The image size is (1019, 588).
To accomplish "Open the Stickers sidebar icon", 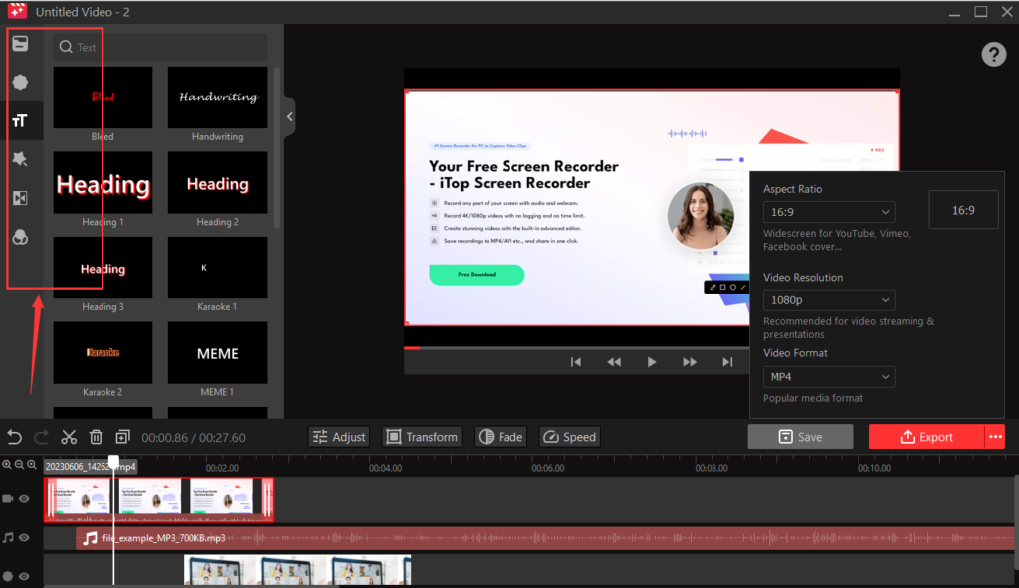I will [20, 82].
